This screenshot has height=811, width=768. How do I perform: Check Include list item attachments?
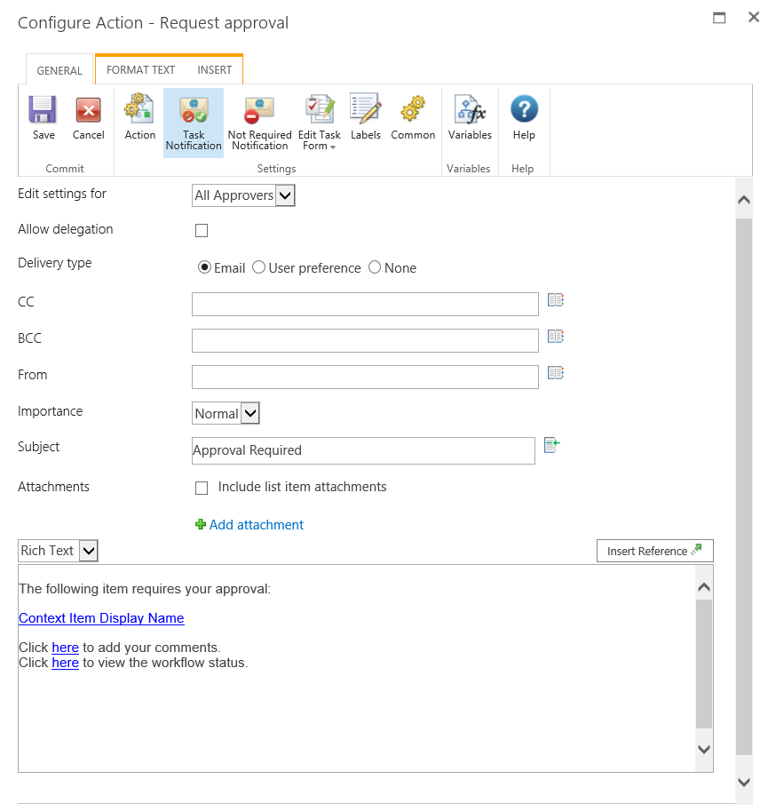[202, 488]
